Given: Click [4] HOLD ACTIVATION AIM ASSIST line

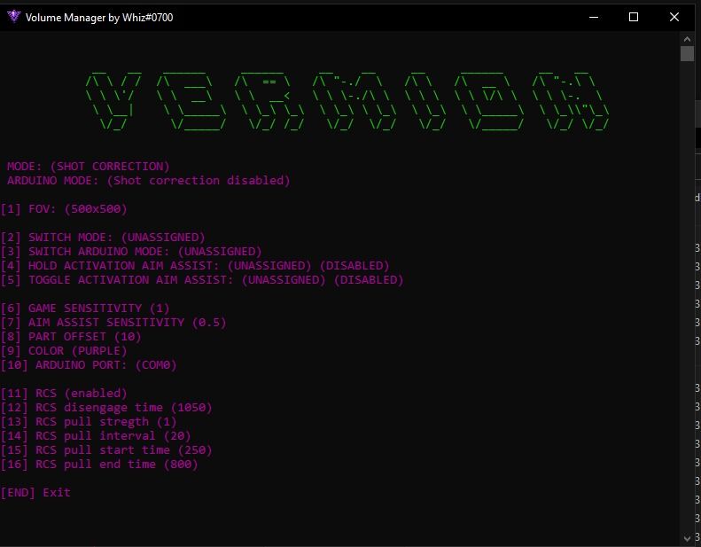Looking at the screenshot, I should (x=195, y=266).
